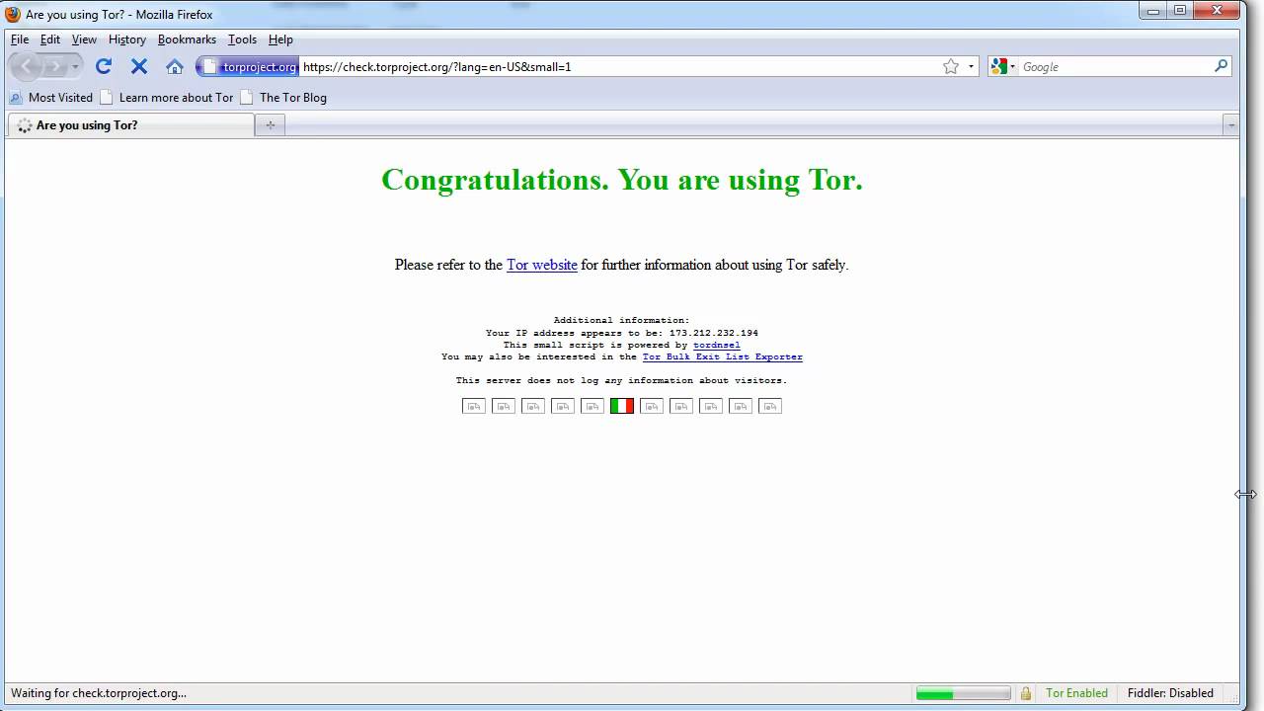Click the IP address 173.212.232.194 text
Viewport: 1264px width, 711px height.
click(x=714, y=333)
